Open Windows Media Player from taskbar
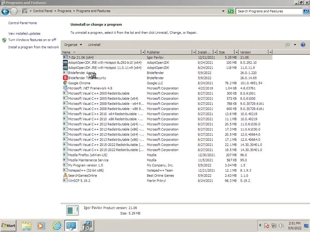Viewport: 310px width, 232px height. (41, 226)
